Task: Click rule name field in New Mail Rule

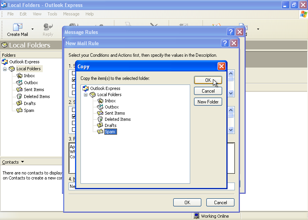Action: point(151,186)
